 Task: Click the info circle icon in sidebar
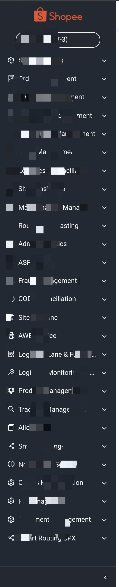click(x=11, y=464)
